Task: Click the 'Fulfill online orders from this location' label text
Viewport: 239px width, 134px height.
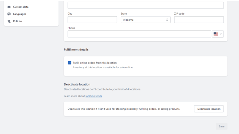Action: 95,63
